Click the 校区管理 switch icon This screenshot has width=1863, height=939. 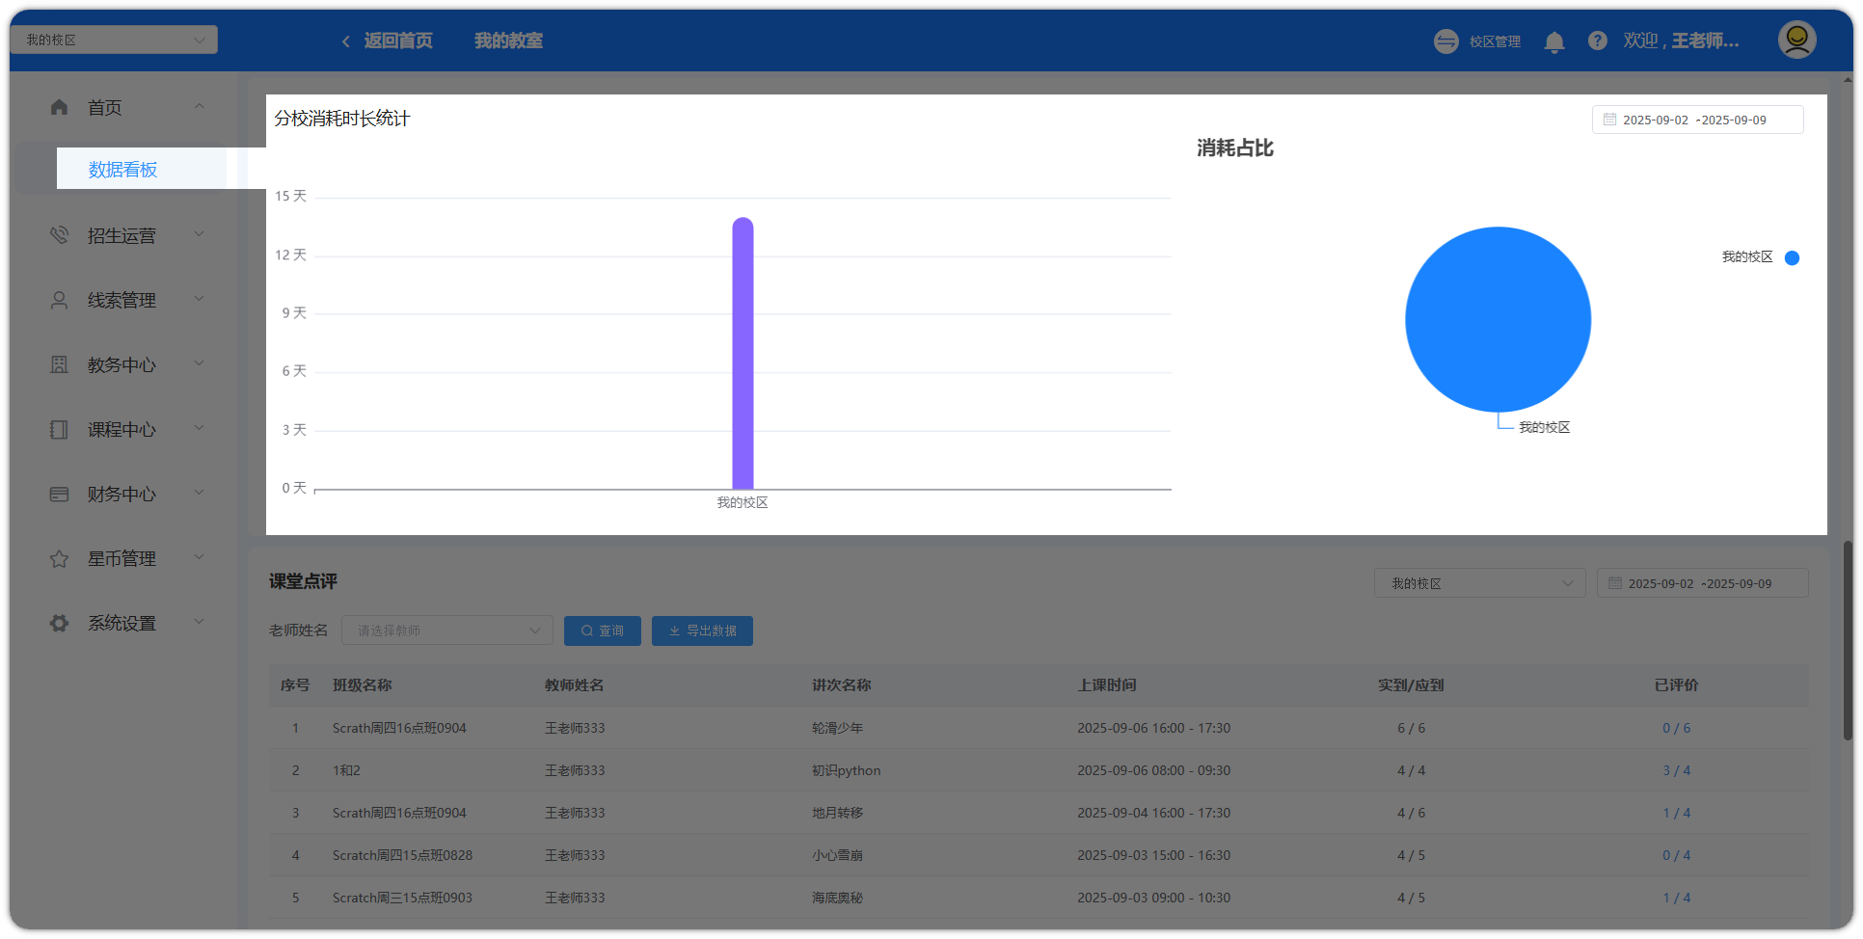pyautogui.click(x=1445, y=41)
